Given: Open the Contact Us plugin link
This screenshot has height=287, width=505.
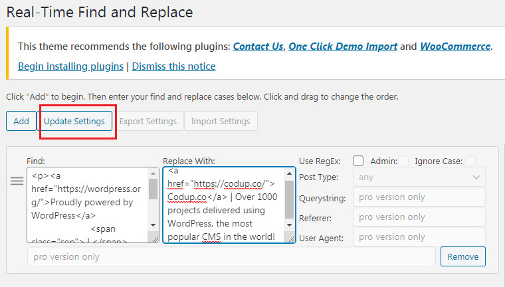Looking at the screenshot, I should (258, 47).
